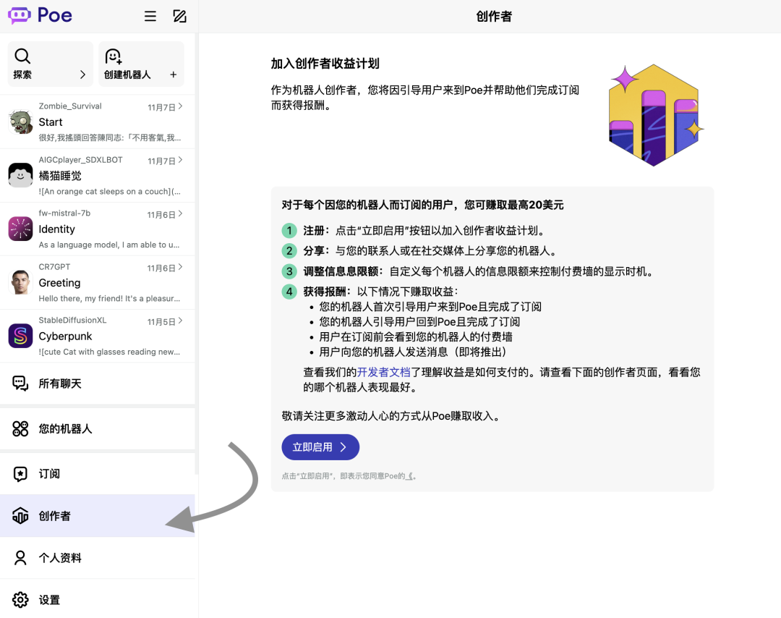
Task: Start a new chat with compose icon
Action: pos(180,16)
